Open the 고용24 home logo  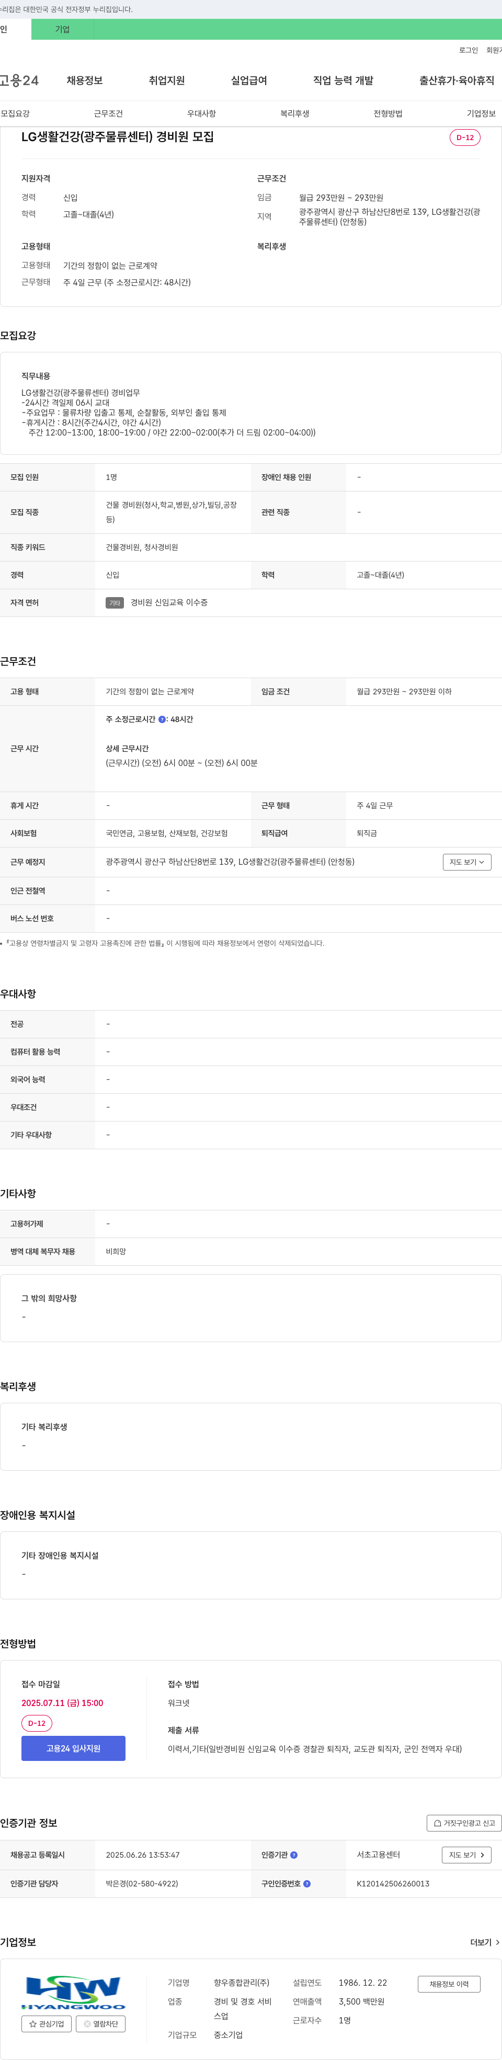[19, 81]
